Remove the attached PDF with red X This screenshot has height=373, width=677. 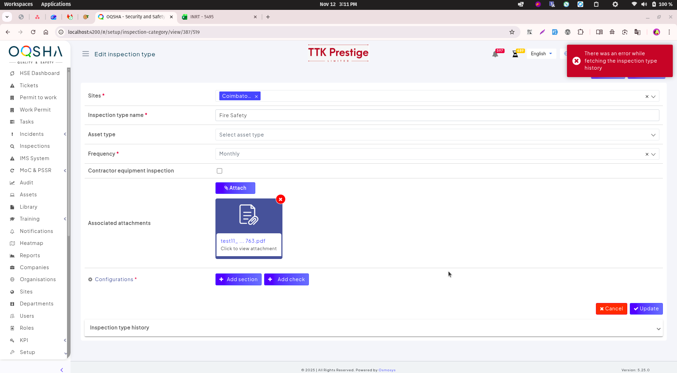(x=280, y=200)
